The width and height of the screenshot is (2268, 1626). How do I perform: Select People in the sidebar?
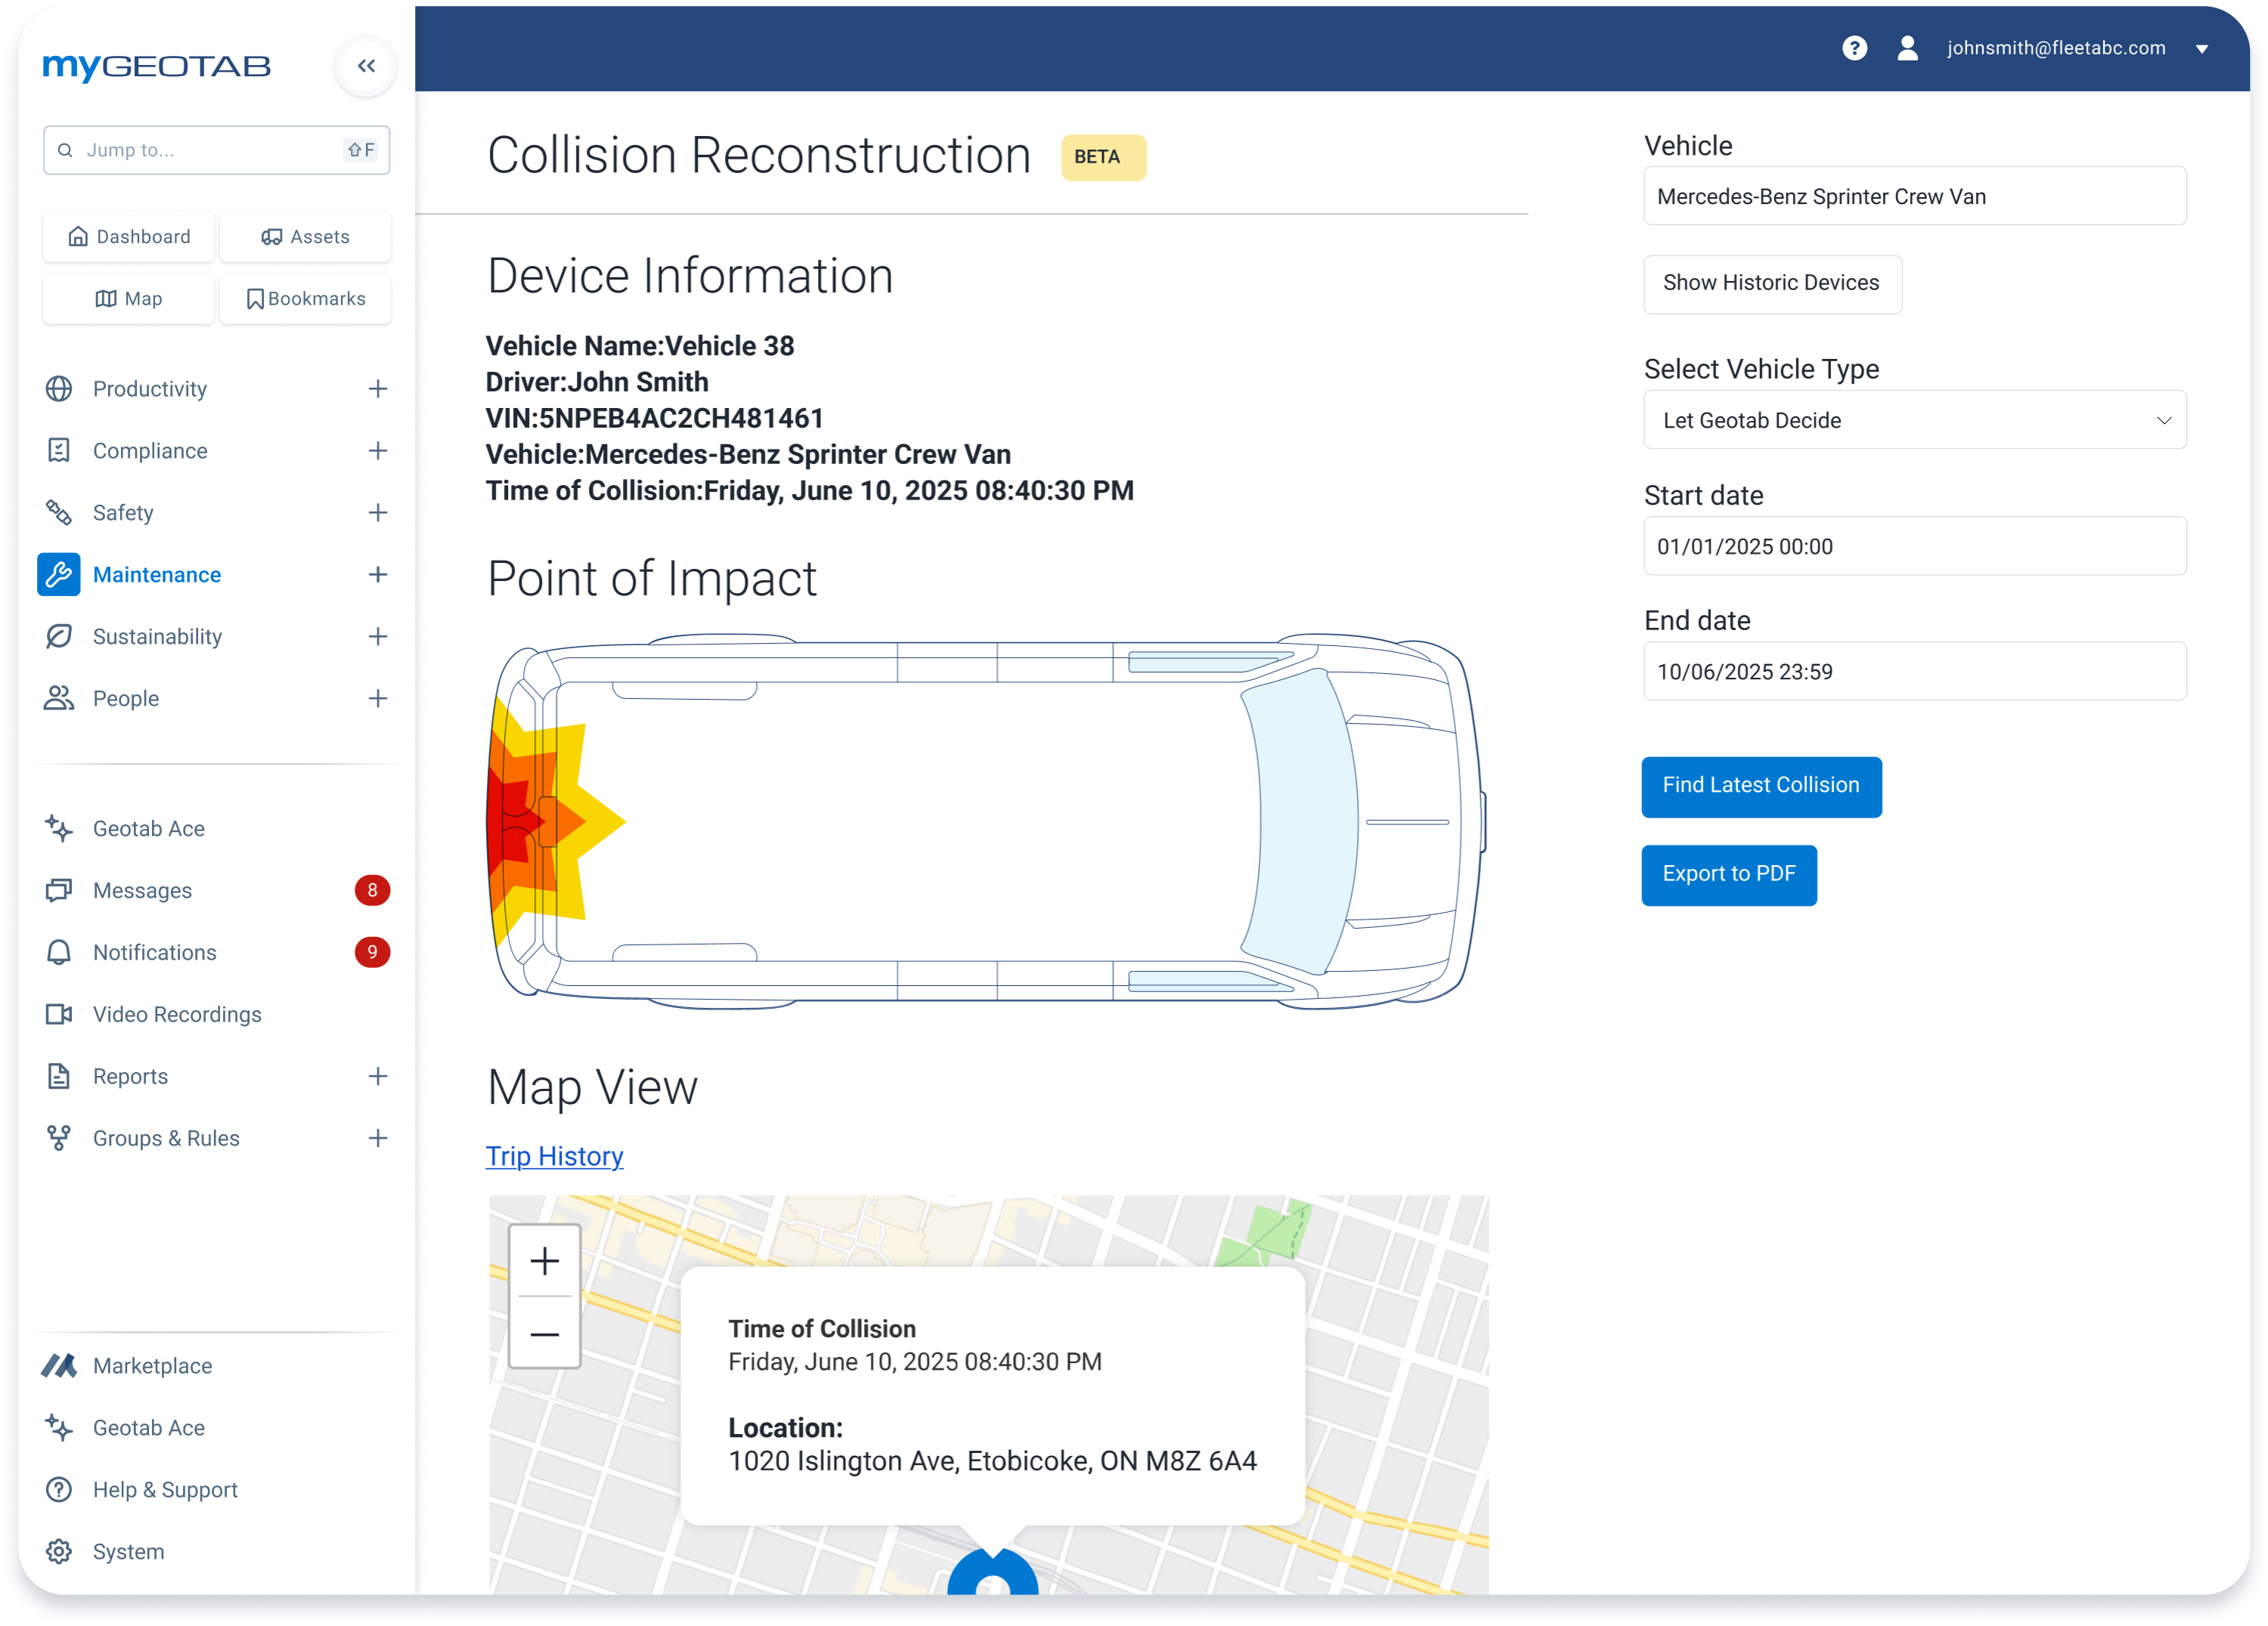tap(126, 699)
